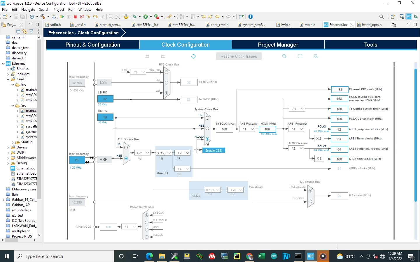Click the Resume play icon in toolbar
This screenshot has height=262, width=420.
point(62,17)
